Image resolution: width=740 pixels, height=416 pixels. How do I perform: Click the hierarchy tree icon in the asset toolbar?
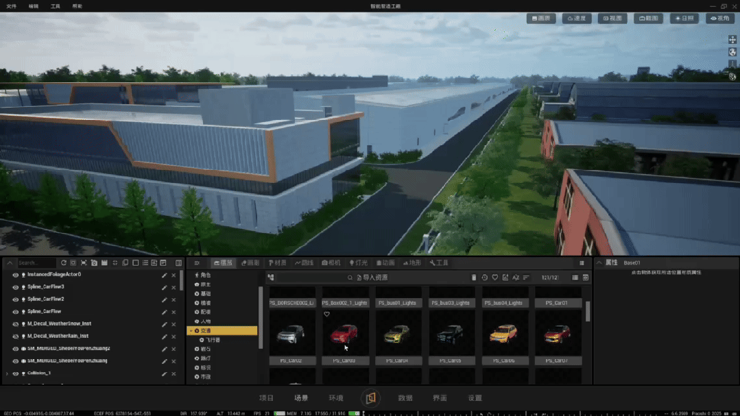pos(271,278)
